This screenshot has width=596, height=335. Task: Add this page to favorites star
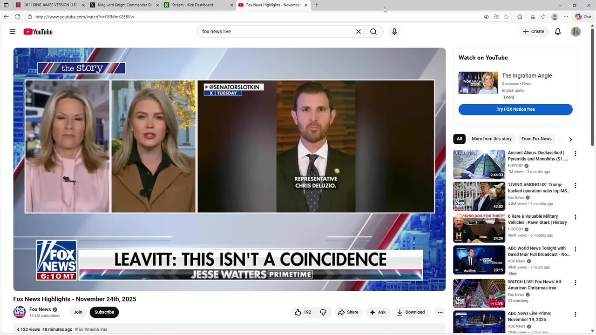(506, 17)
